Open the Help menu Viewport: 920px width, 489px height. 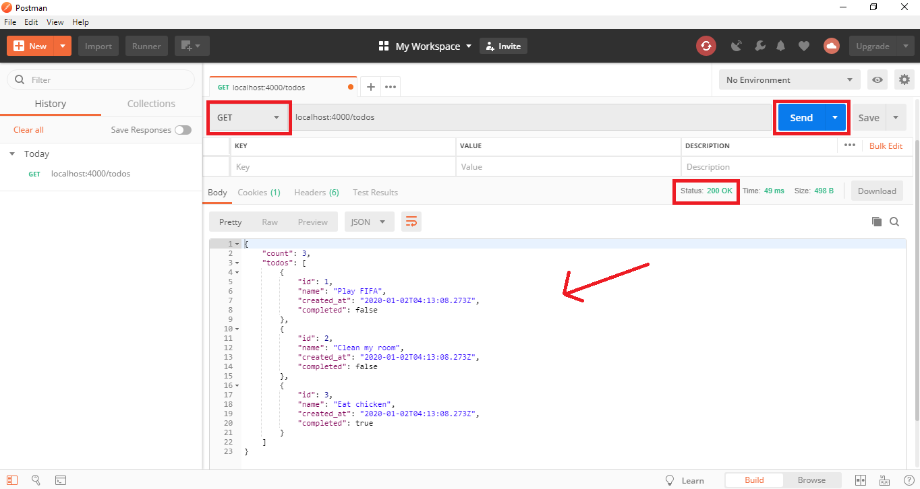click(x=80, y=22)
